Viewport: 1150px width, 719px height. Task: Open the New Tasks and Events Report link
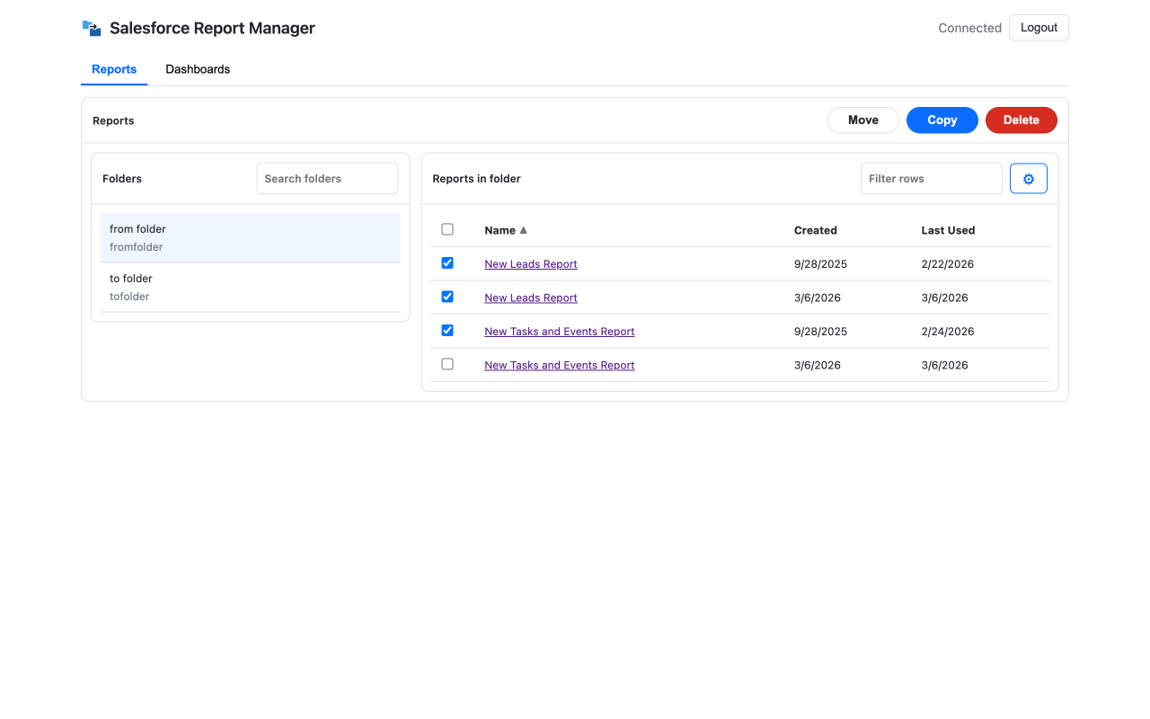click(x=559, y=331)
